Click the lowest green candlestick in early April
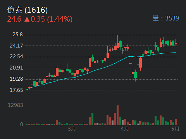 (135, 75)
